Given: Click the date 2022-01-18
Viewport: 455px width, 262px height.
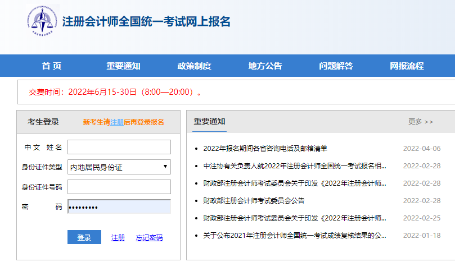Looking at the screenshot, I should [422, 236].
